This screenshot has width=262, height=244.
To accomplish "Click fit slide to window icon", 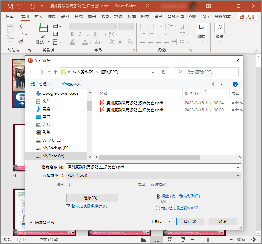I will click(x=254, y=240).
